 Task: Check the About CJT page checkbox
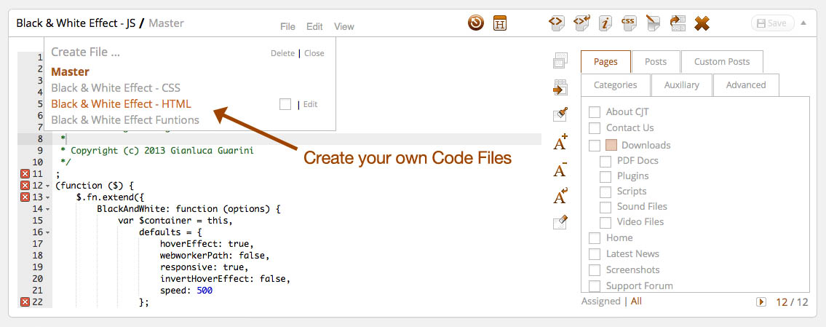pyautogui.click(x=595, y=112)
